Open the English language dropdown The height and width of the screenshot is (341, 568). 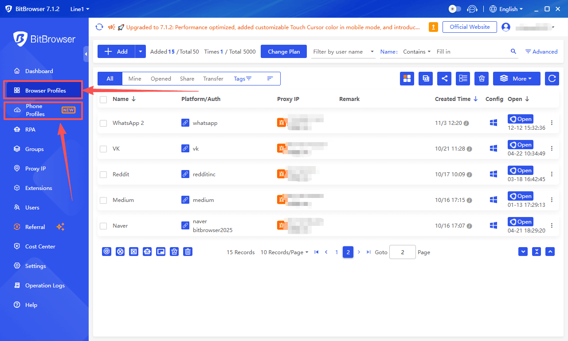(506, 8)
